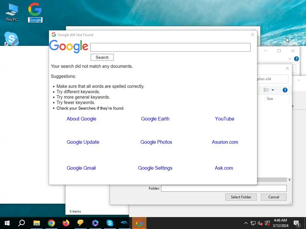Focus the Google search text box

click(x=170, y=47)
